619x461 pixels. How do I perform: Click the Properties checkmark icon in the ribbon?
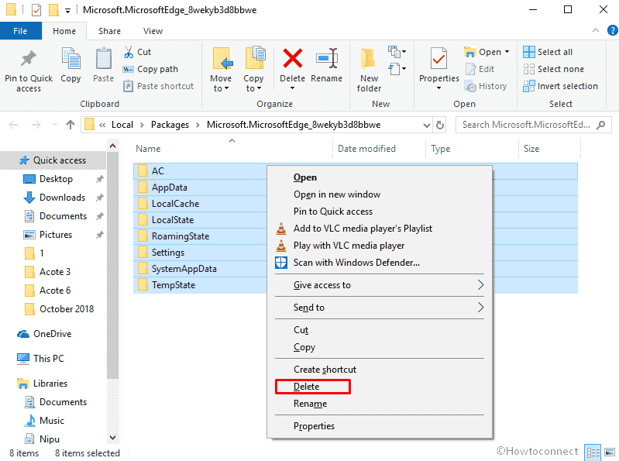[439, 59]
